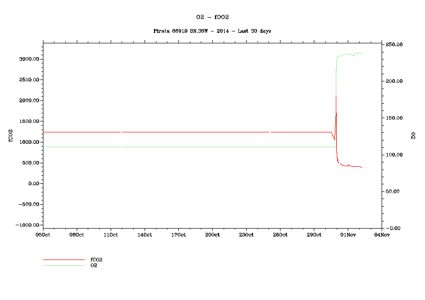Viewport: 425px width, 300px height.
Task: Click the black fCO2 legend line sample
Action: tap(64, 260)
